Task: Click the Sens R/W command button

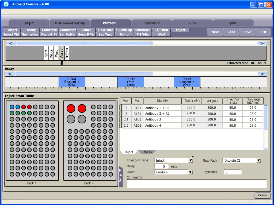Action: (86, 34)
